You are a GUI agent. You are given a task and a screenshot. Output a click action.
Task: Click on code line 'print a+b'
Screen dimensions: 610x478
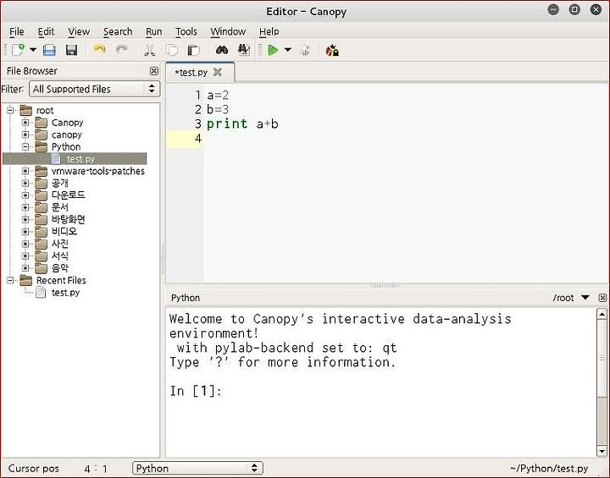tap(242, 124)
